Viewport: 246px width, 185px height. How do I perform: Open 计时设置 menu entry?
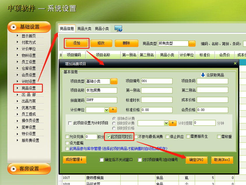point(29,81)
